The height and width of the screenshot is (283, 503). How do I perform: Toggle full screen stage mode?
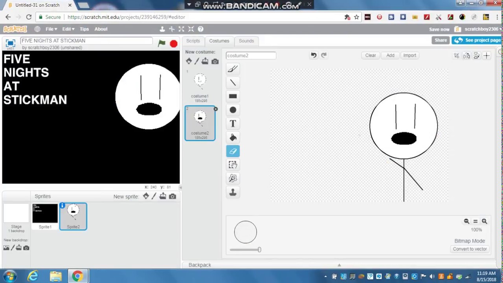click(x=10, y=43)
